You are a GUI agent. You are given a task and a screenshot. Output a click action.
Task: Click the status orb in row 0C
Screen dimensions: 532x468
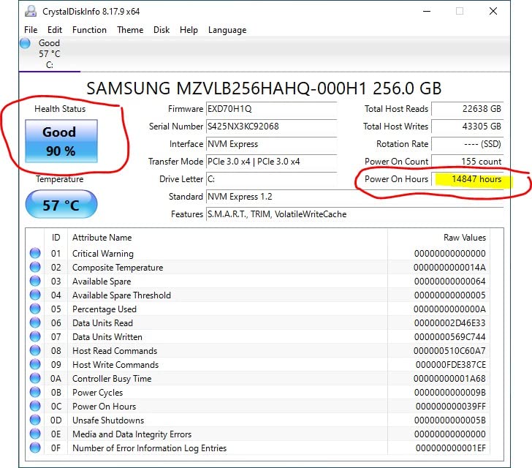(35, 406)
